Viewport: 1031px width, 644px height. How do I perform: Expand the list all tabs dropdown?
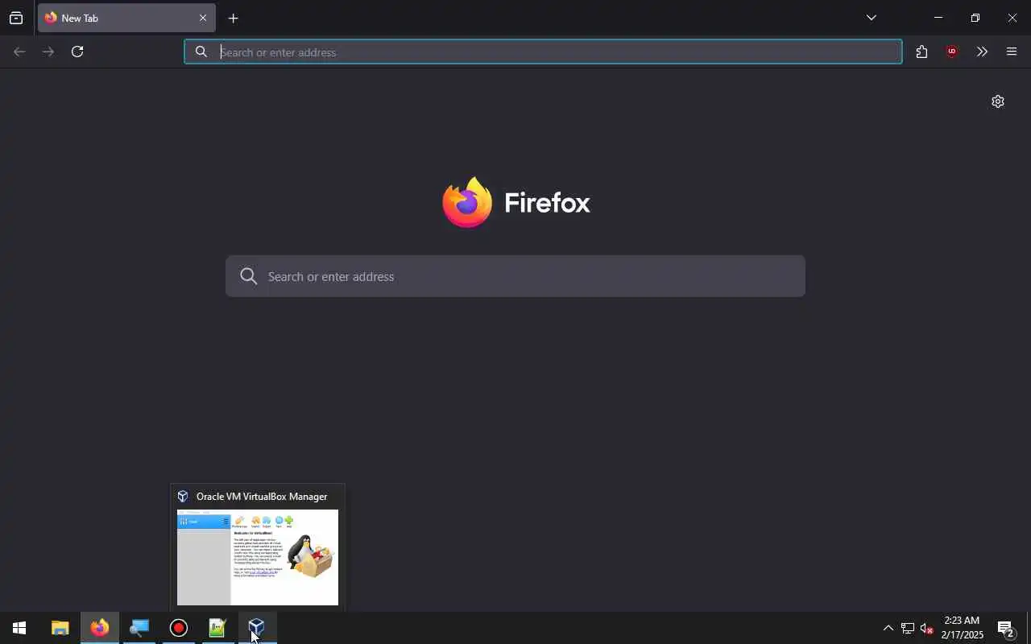point(871,18)
